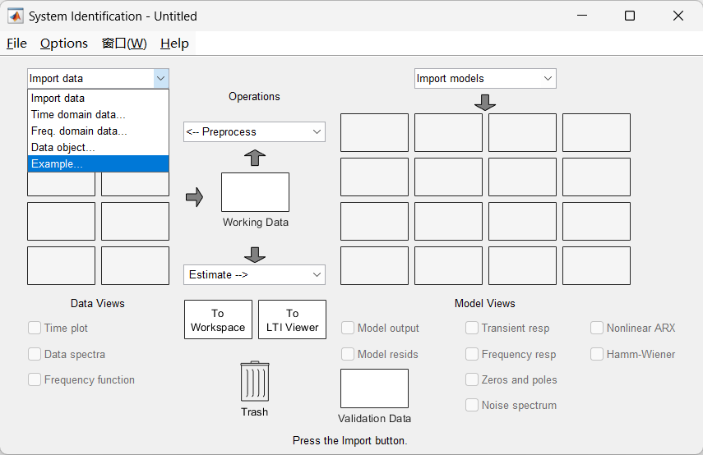Pick Data object... from the list
Viewport: 703px width, 455px height.
pyautogui.click(x=98, y=147)
